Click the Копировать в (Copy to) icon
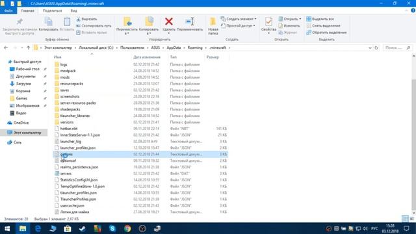Viewport: 416px width, 234px height. click(x=149, y=21)
